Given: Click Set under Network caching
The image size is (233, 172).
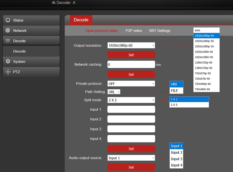Looking at the screenshot, I should click(131, 74).
